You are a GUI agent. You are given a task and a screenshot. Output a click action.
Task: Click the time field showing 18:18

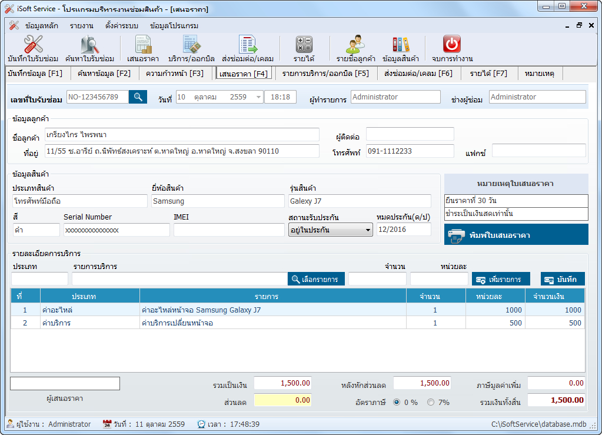point(280,97)
